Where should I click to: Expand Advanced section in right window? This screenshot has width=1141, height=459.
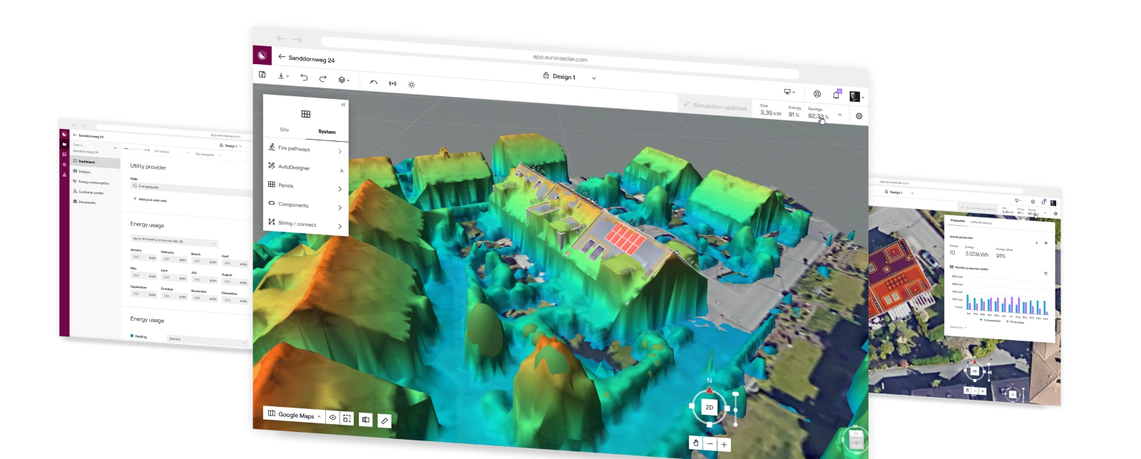click(x=957, y=327)
